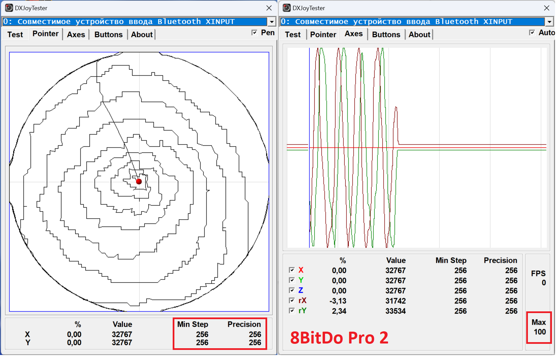
Task: Click the Precision header in right window
Action: tap(500, 260)
